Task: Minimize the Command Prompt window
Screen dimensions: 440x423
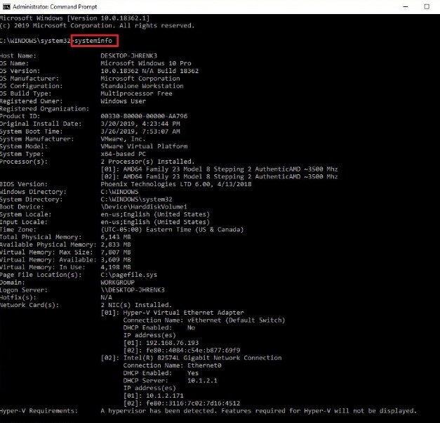Action: [x=406, y=7]
